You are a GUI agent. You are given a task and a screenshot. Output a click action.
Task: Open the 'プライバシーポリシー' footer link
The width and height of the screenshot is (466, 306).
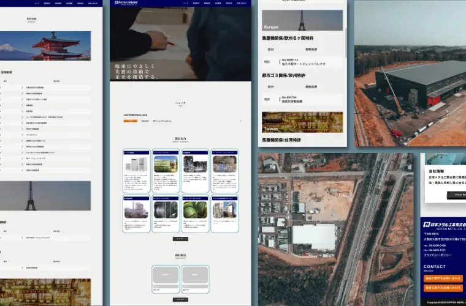437,255
